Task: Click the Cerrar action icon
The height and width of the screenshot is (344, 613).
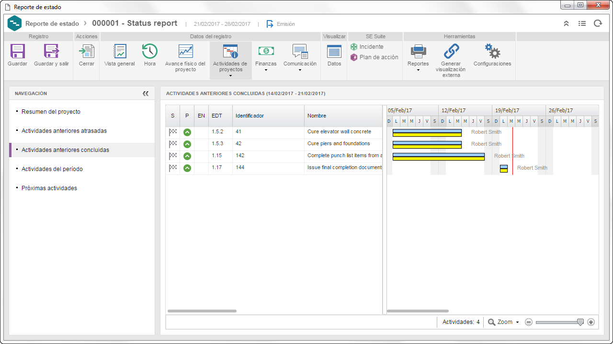Action: point(87,51)
